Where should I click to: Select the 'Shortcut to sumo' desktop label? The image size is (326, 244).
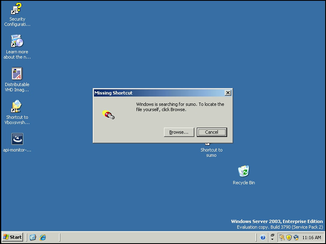click(x=211, y=152)
